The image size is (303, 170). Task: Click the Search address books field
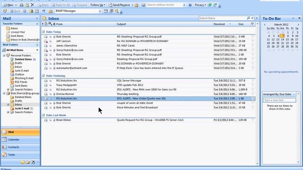164,5
